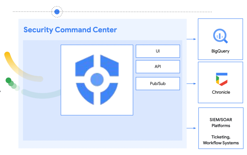Select the Pub/Sub box
The image size is (247, 155).
coord(158,84)
